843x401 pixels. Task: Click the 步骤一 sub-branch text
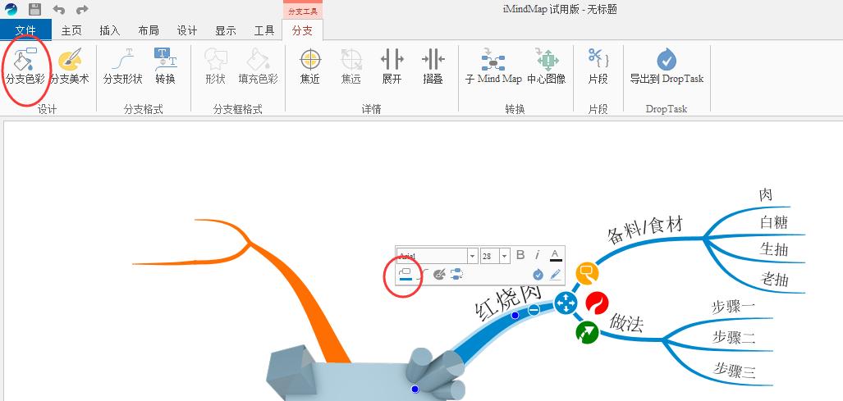733,306
